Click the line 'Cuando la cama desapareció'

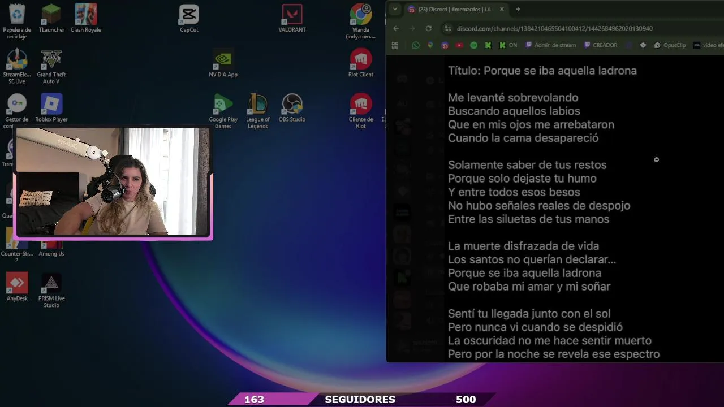tap(523, 138)
